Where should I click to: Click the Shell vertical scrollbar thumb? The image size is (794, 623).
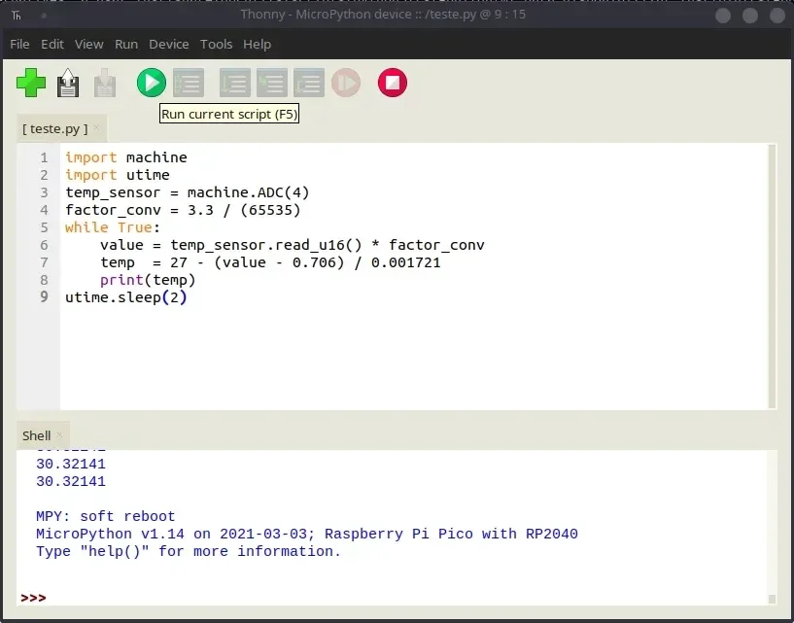772,599
